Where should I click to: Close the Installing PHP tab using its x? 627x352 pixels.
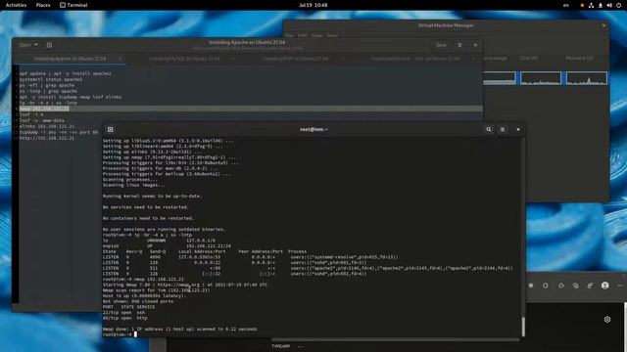pyautogui.click(x=343, y=59)
